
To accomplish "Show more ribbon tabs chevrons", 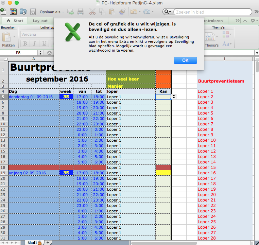I will (238, 21).
